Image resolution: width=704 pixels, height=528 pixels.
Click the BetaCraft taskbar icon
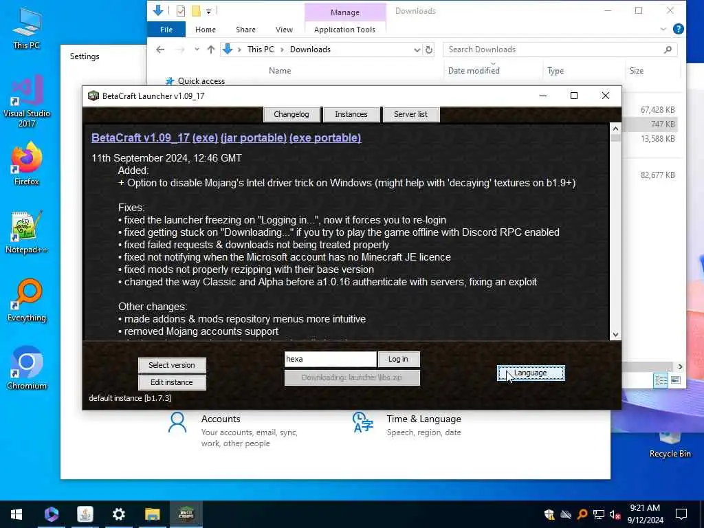[186, 514]
